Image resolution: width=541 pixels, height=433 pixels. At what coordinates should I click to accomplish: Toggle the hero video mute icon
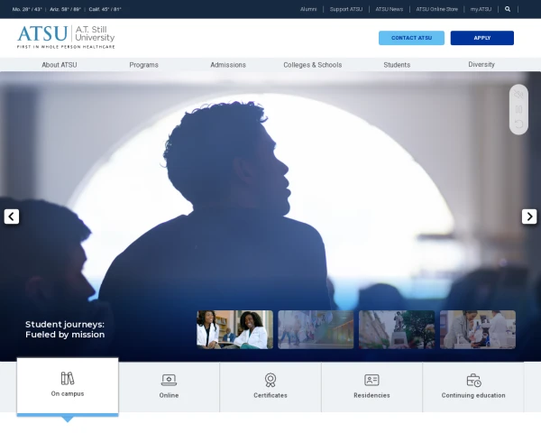pos(518,94)
